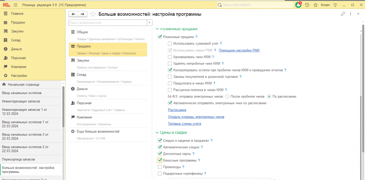Close the settings form tab with X

click(x=358, y=14)
